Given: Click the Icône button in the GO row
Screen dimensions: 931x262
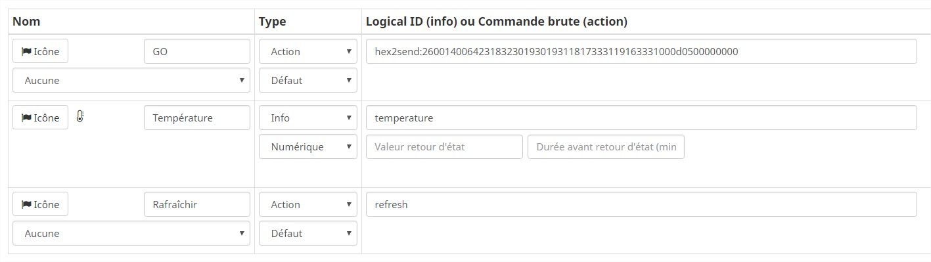Looking at the screenshot, I should [x=40, y=51].
